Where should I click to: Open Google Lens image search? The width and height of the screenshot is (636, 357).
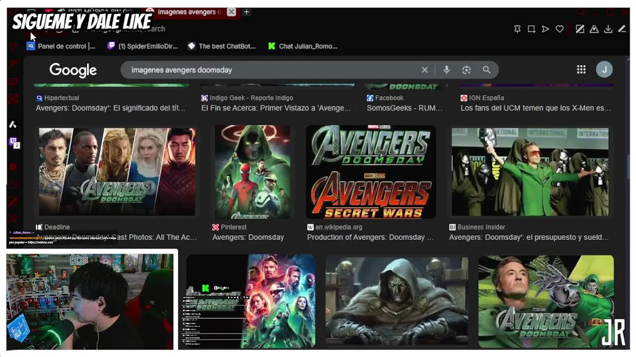466,70
